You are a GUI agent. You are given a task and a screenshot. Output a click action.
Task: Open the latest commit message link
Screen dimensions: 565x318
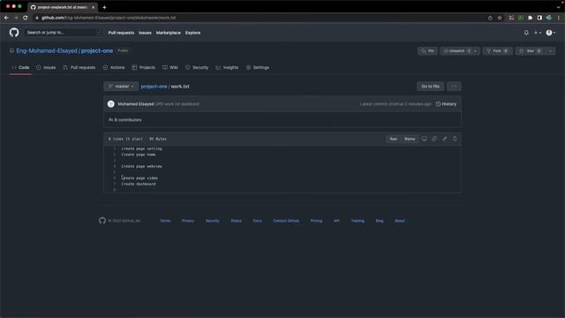(177, 104)
